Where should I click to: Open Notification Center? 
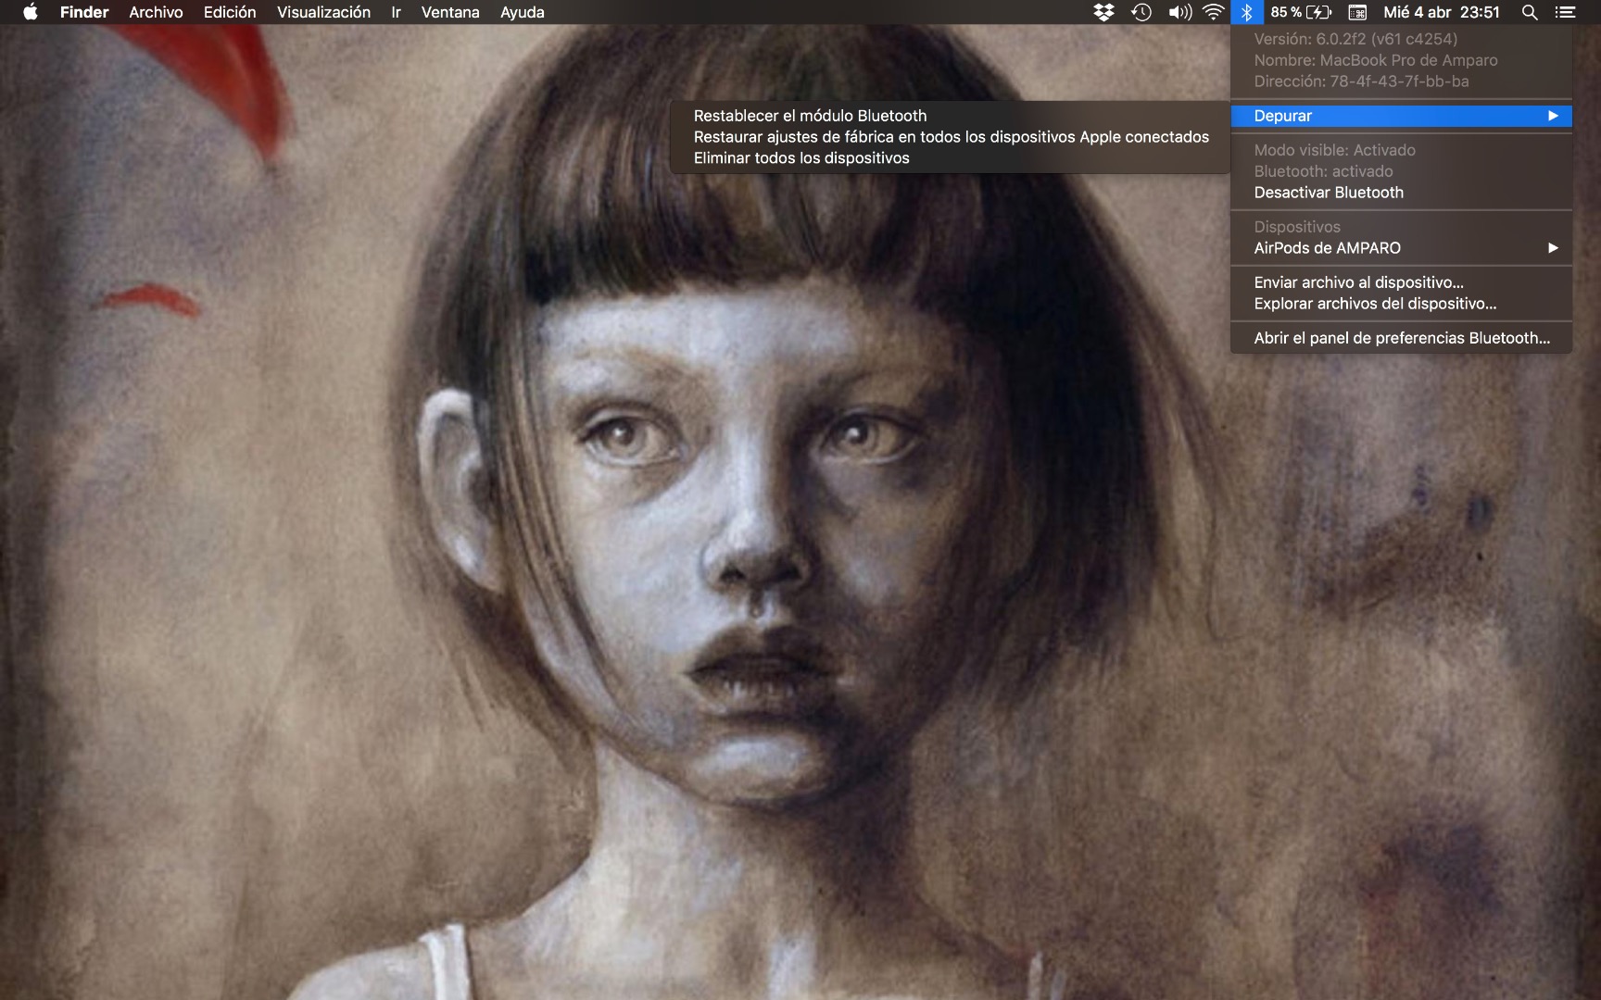click(x=1565, y=12)
